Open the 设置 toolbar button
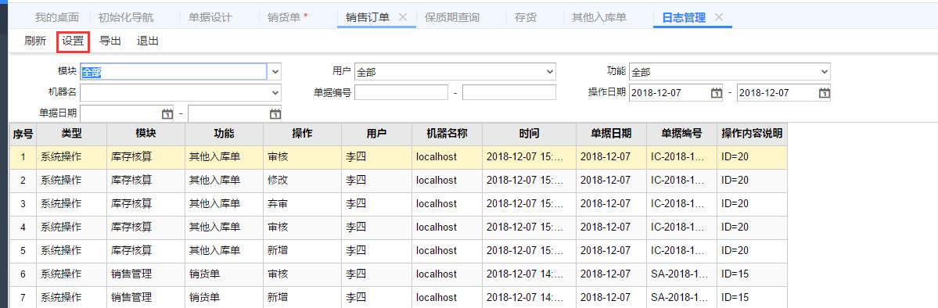 pyautogui.click(x=73, y=41)
